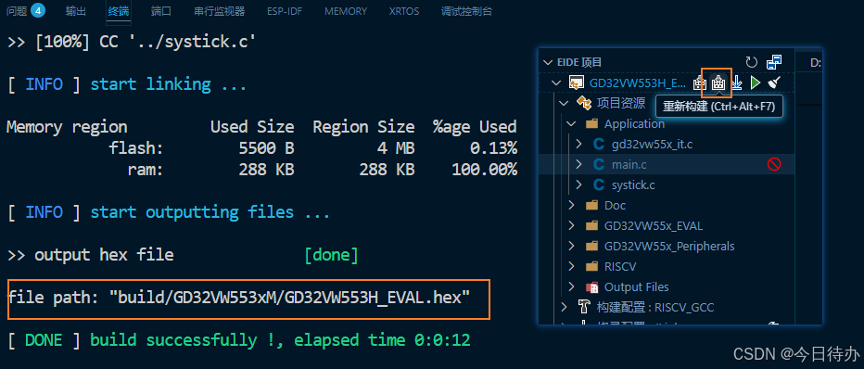Click the blue workspace icon beside the refresh icon

(774, 62)
